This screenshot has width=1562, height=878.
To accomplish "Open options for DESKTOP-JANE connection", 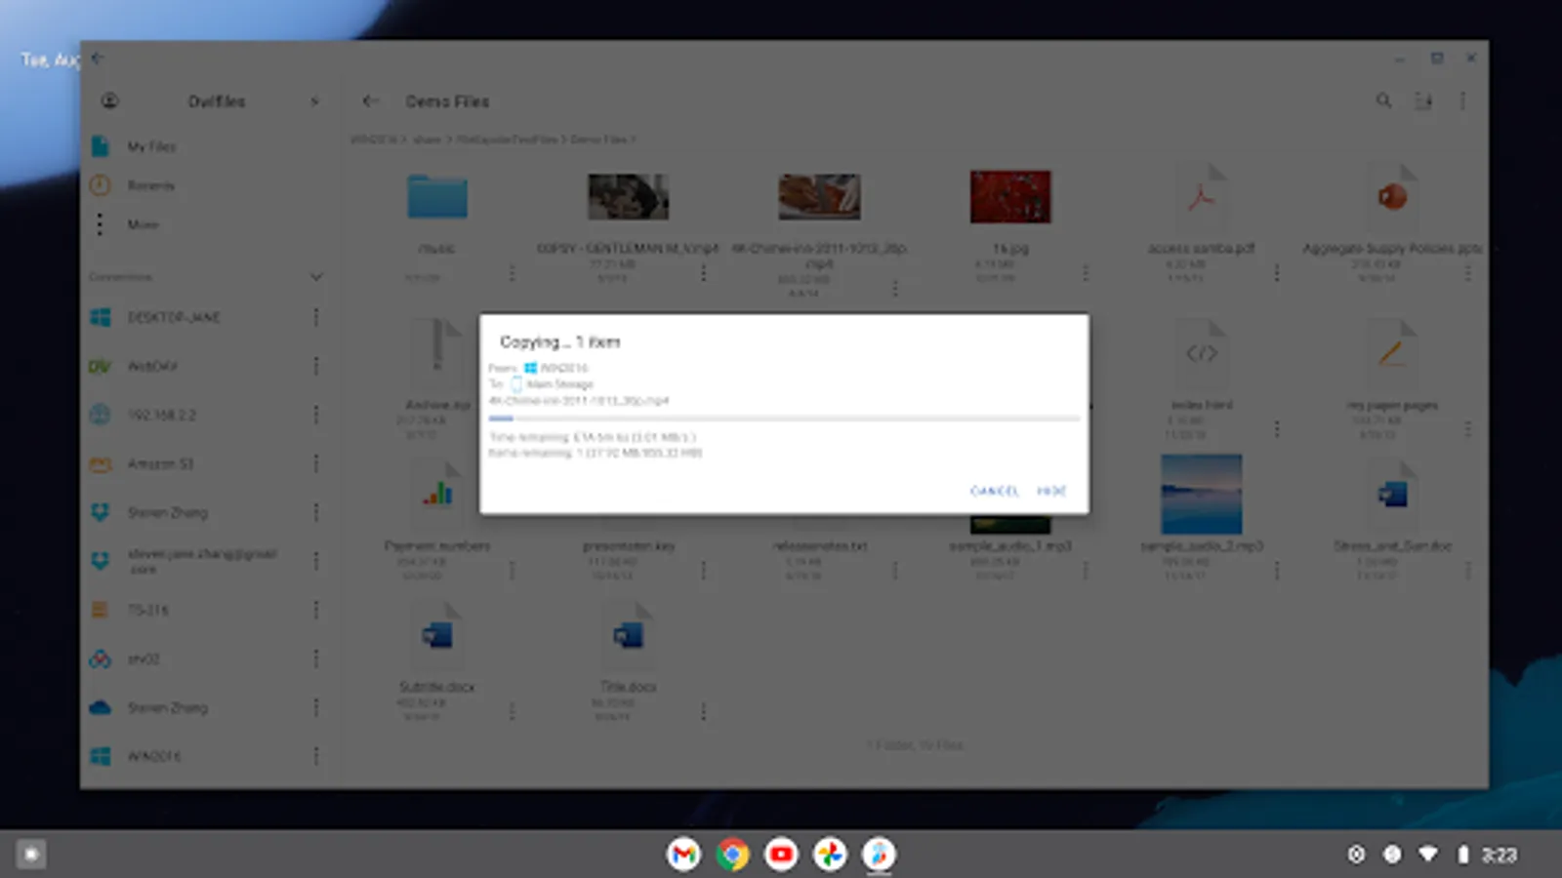I will pos(316,317).
